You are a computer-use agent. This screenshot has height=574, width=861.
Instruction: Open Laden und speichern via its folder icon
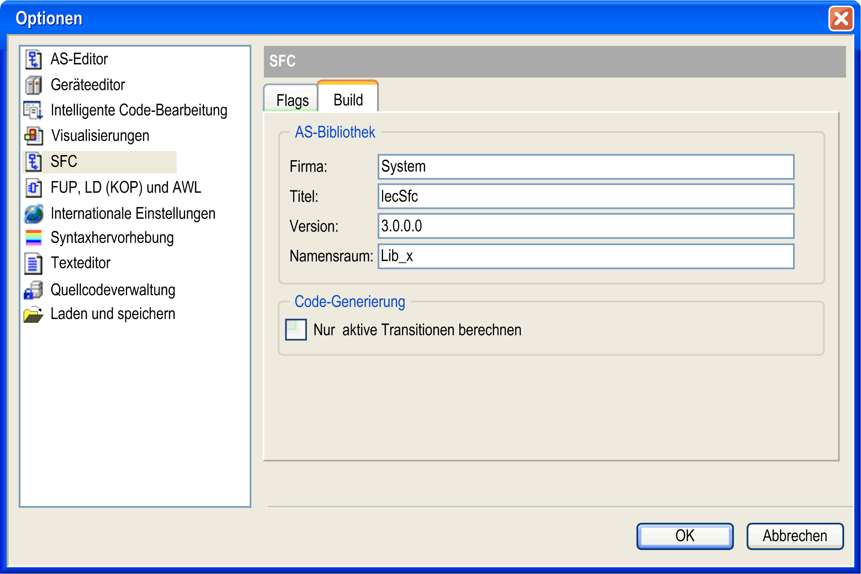(x=34, y=314)
